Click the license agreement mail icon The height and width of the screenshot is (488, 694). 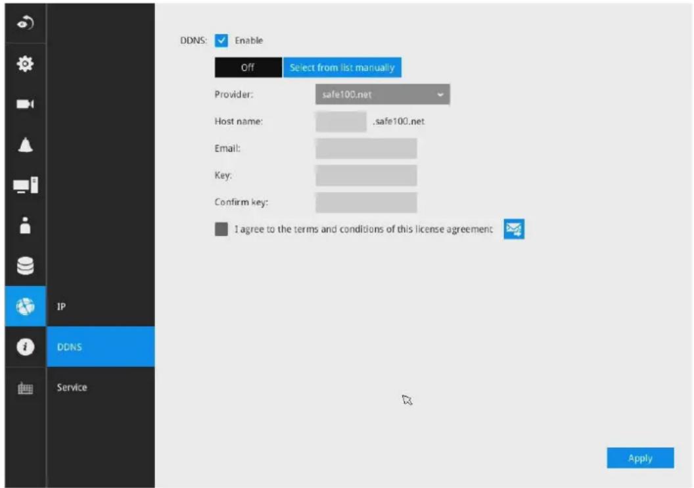[x=514, y=229]
